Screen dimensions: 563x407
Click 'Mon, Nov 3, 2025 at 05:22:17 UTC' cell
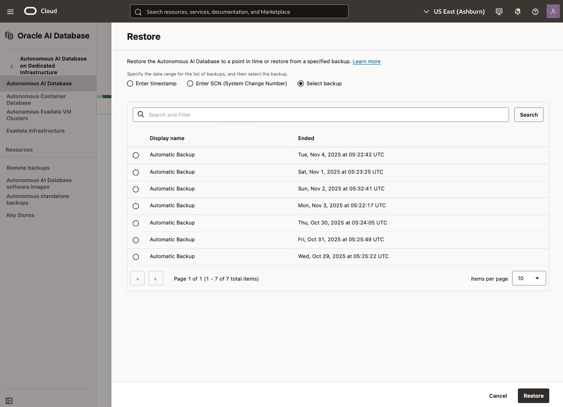click(x=342, y=205)
